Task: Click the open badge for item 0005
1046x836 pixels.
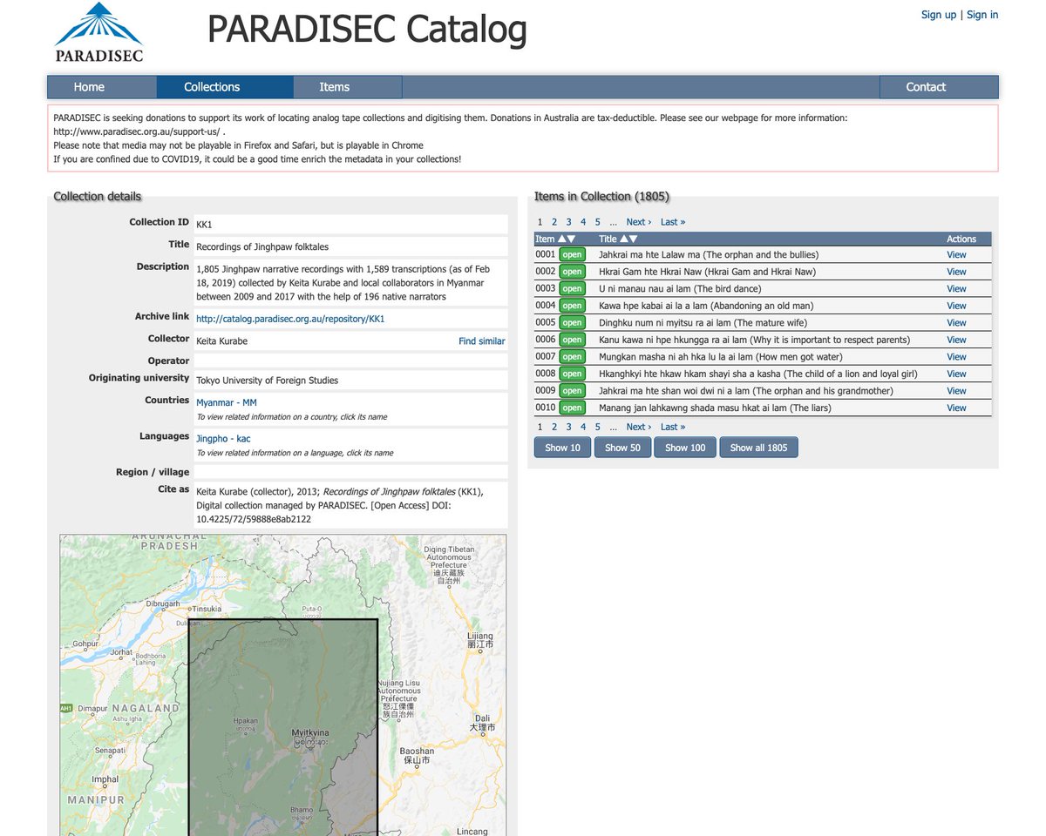Action: tap(572, 323)
